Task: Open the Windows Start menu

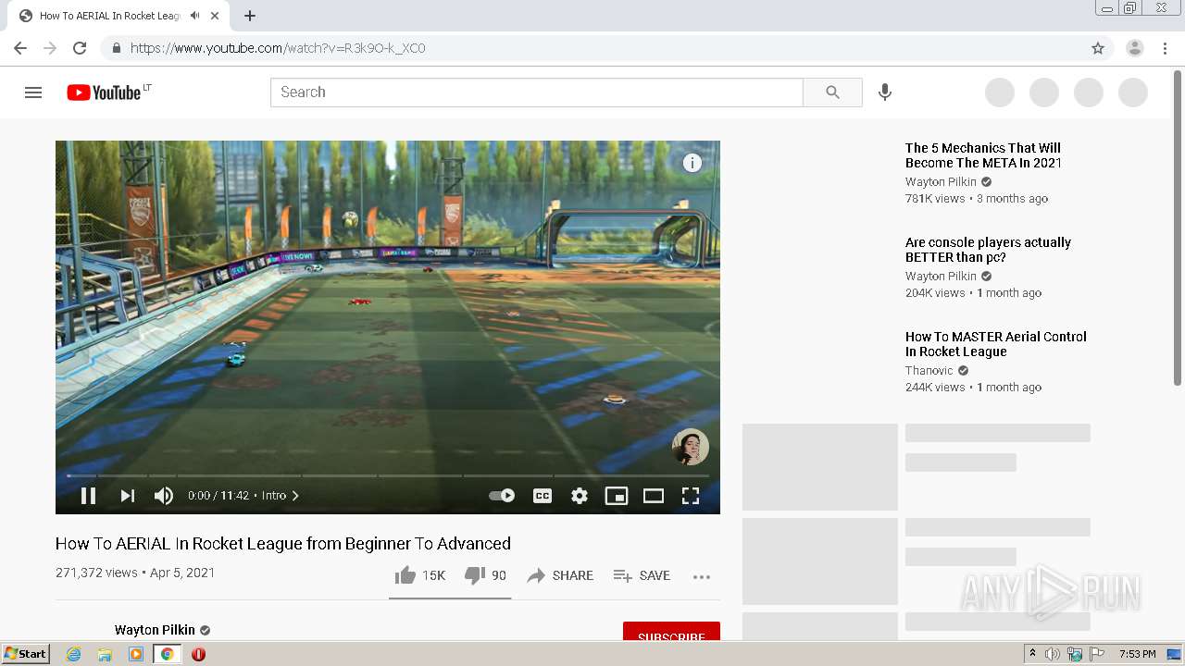Action: 25,654
